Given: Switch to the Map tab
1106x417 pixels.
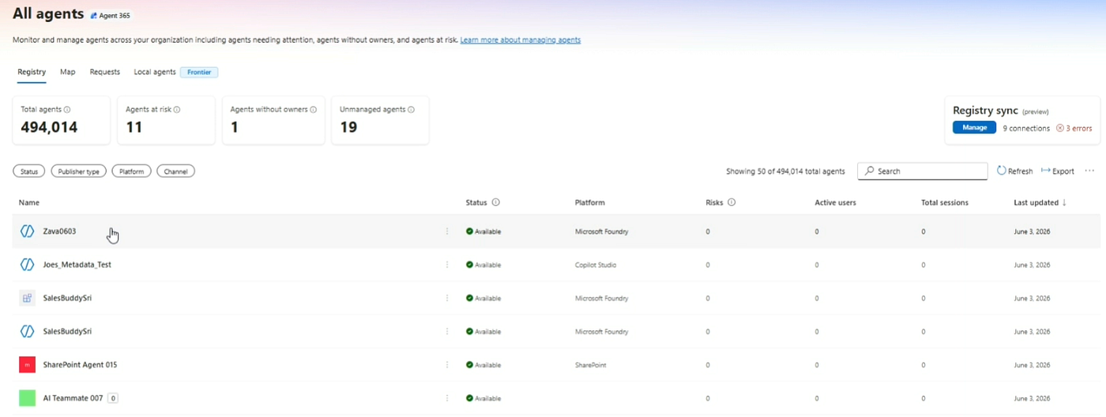Looking at the screenshot, I should pyautogui.click(x=68, y=72).
